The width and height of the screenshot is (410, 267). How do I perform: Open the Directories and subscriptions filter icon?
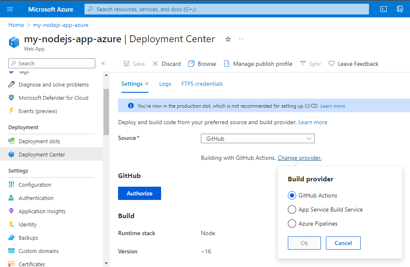[400, 9]
